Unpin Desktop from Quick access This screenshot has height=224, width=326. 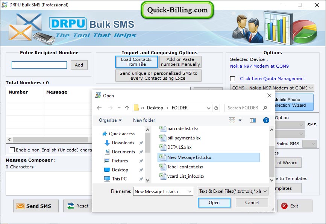(141, 170)
